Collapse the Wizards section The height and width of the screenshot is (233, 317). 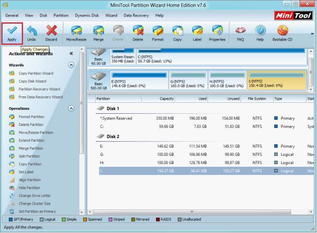(71, 65)
